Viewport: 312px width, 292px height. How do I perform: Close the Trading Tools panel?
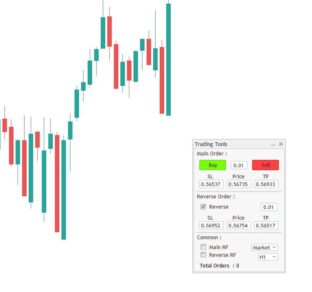(x=281, y=144)
